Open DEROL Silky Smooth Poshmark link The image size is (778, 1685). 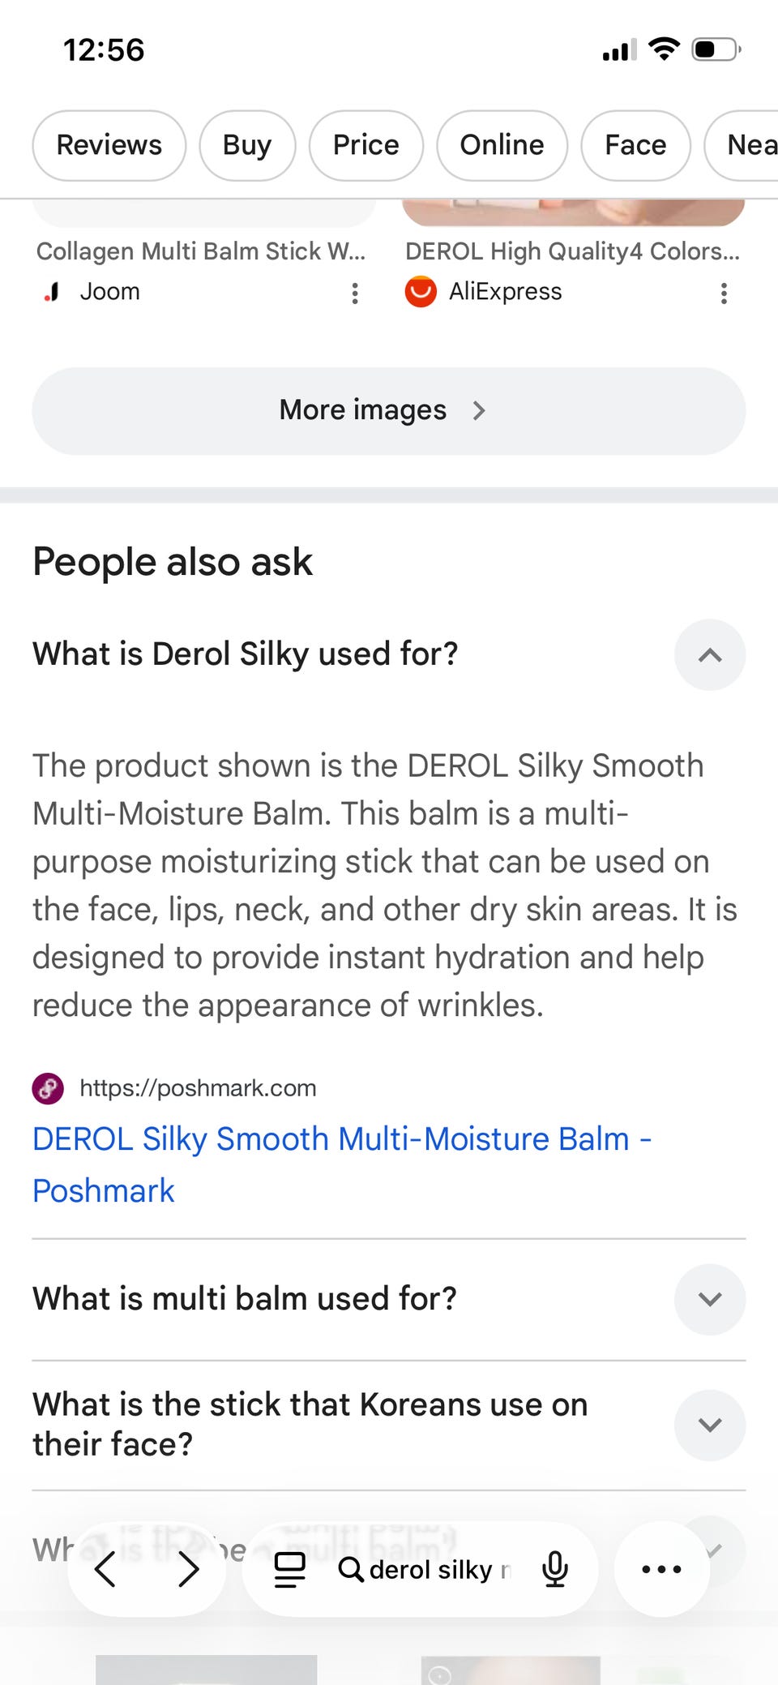click(x=342, y=1164)
